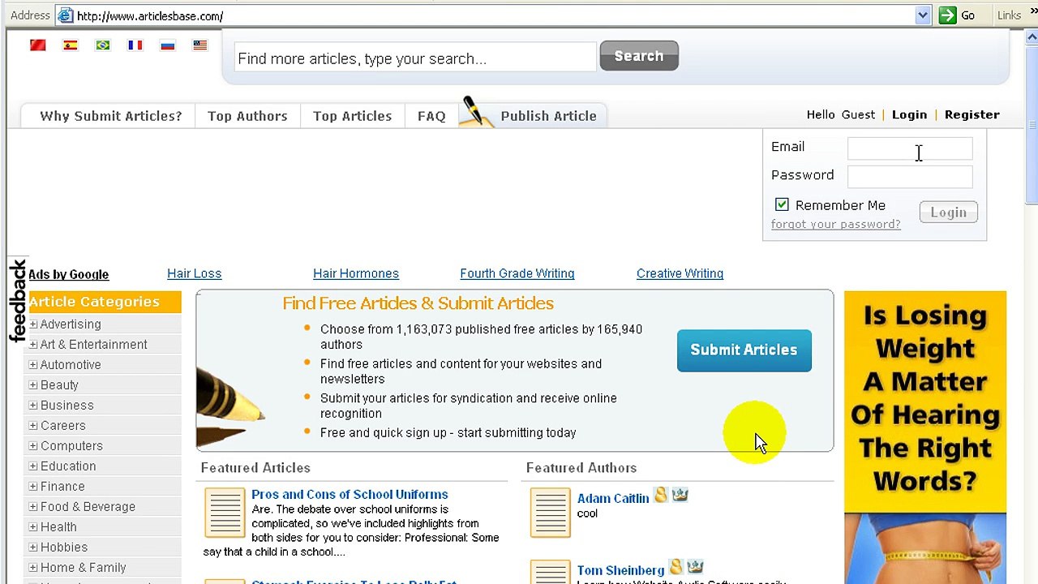Expand the Home & Family category
The width and height of the screenshot is (1038, 584).
[x=33, y=568]
